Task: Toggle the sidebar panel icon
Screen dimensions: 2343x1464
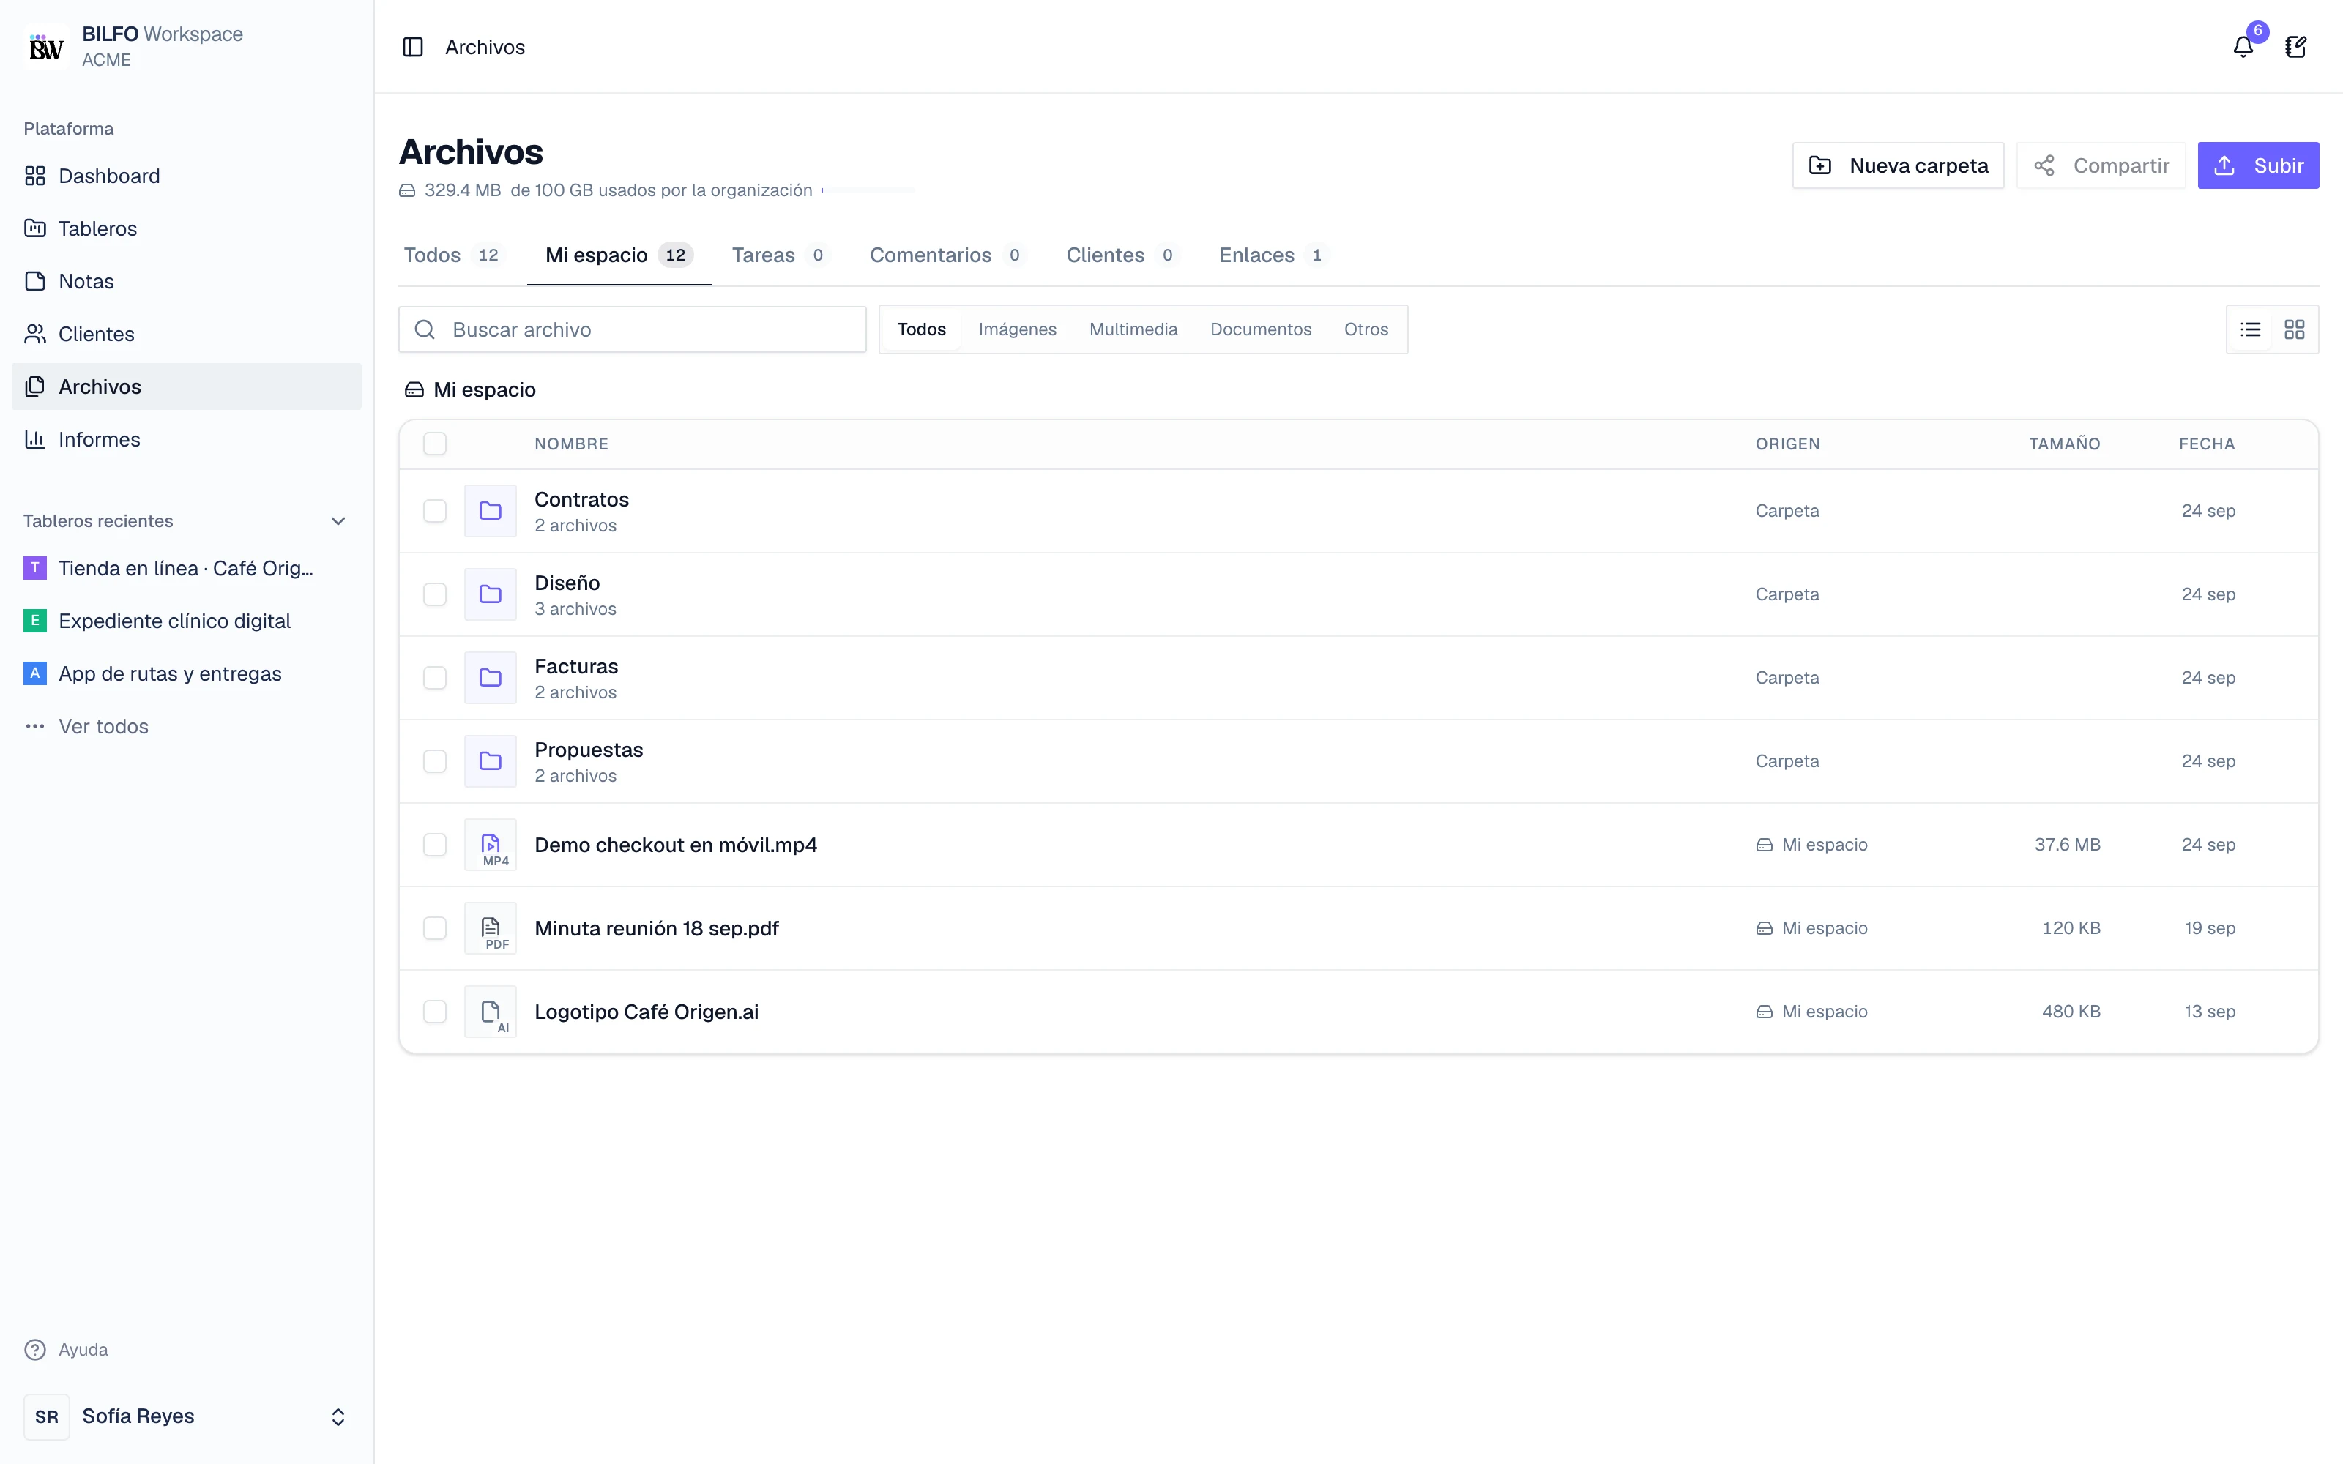Action: click(x=412, y=46)
